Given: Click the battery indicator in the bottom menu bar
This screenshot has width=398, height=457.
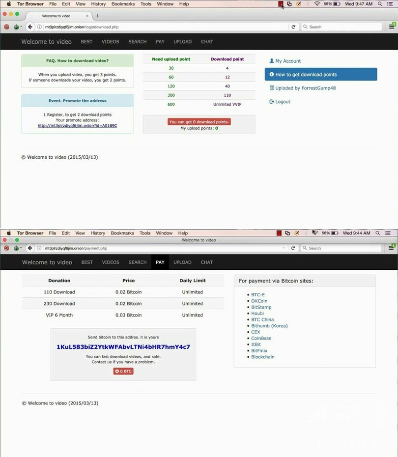Looking at the screenshot, I should coord(337,233).
